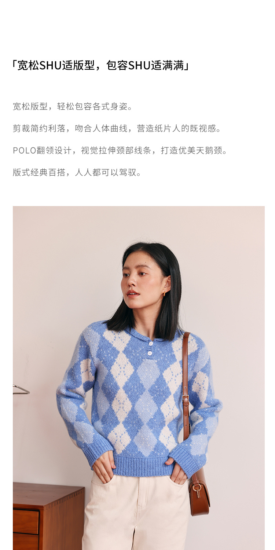This screenshot has height=550, width=275.
Task: Click the heading 宽松SHU适版型，包容SHU适满满
Action: tap(101, 66)
